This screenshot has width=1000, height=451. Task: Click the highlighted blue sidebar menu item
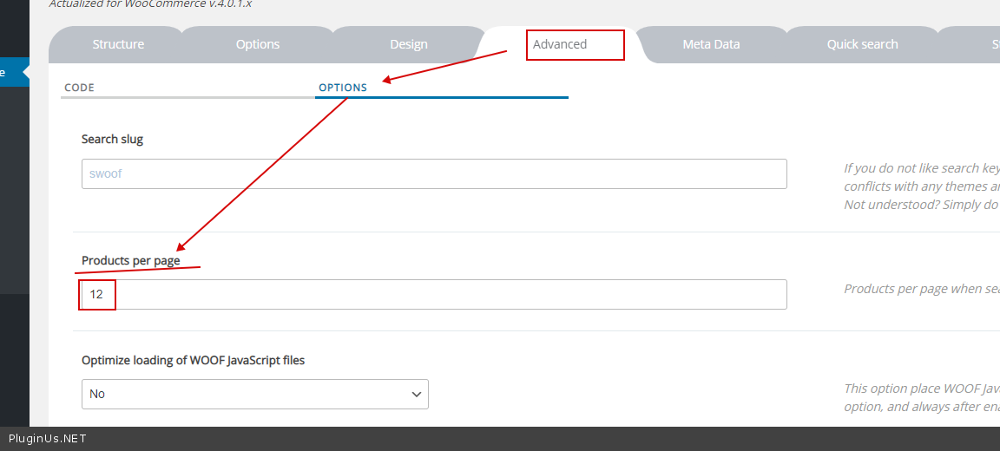14,73
